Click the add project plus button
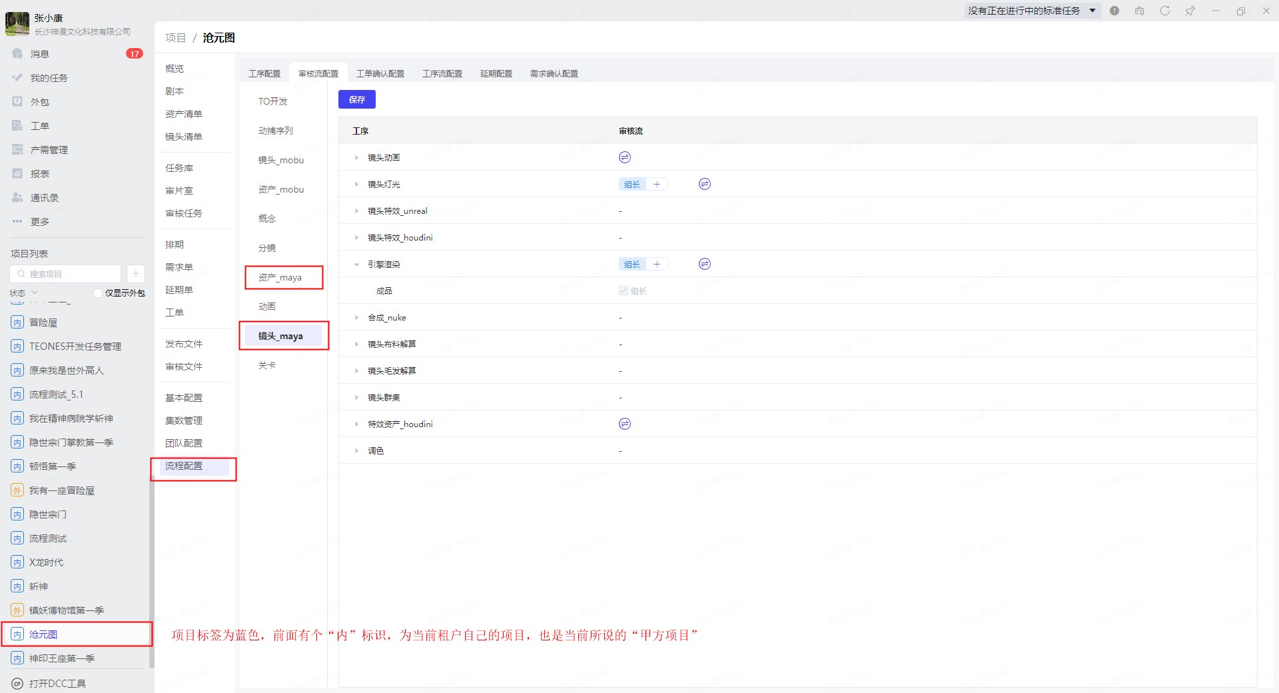Image resolution: width=1279 pixels, height=693 pixels. click(135, 274)
